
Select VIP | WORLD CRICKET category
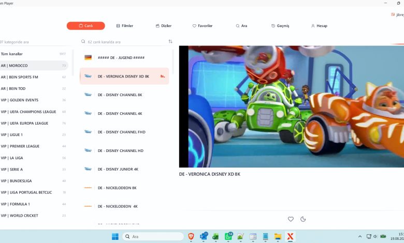pyautogui.click(x=34, y=216)
